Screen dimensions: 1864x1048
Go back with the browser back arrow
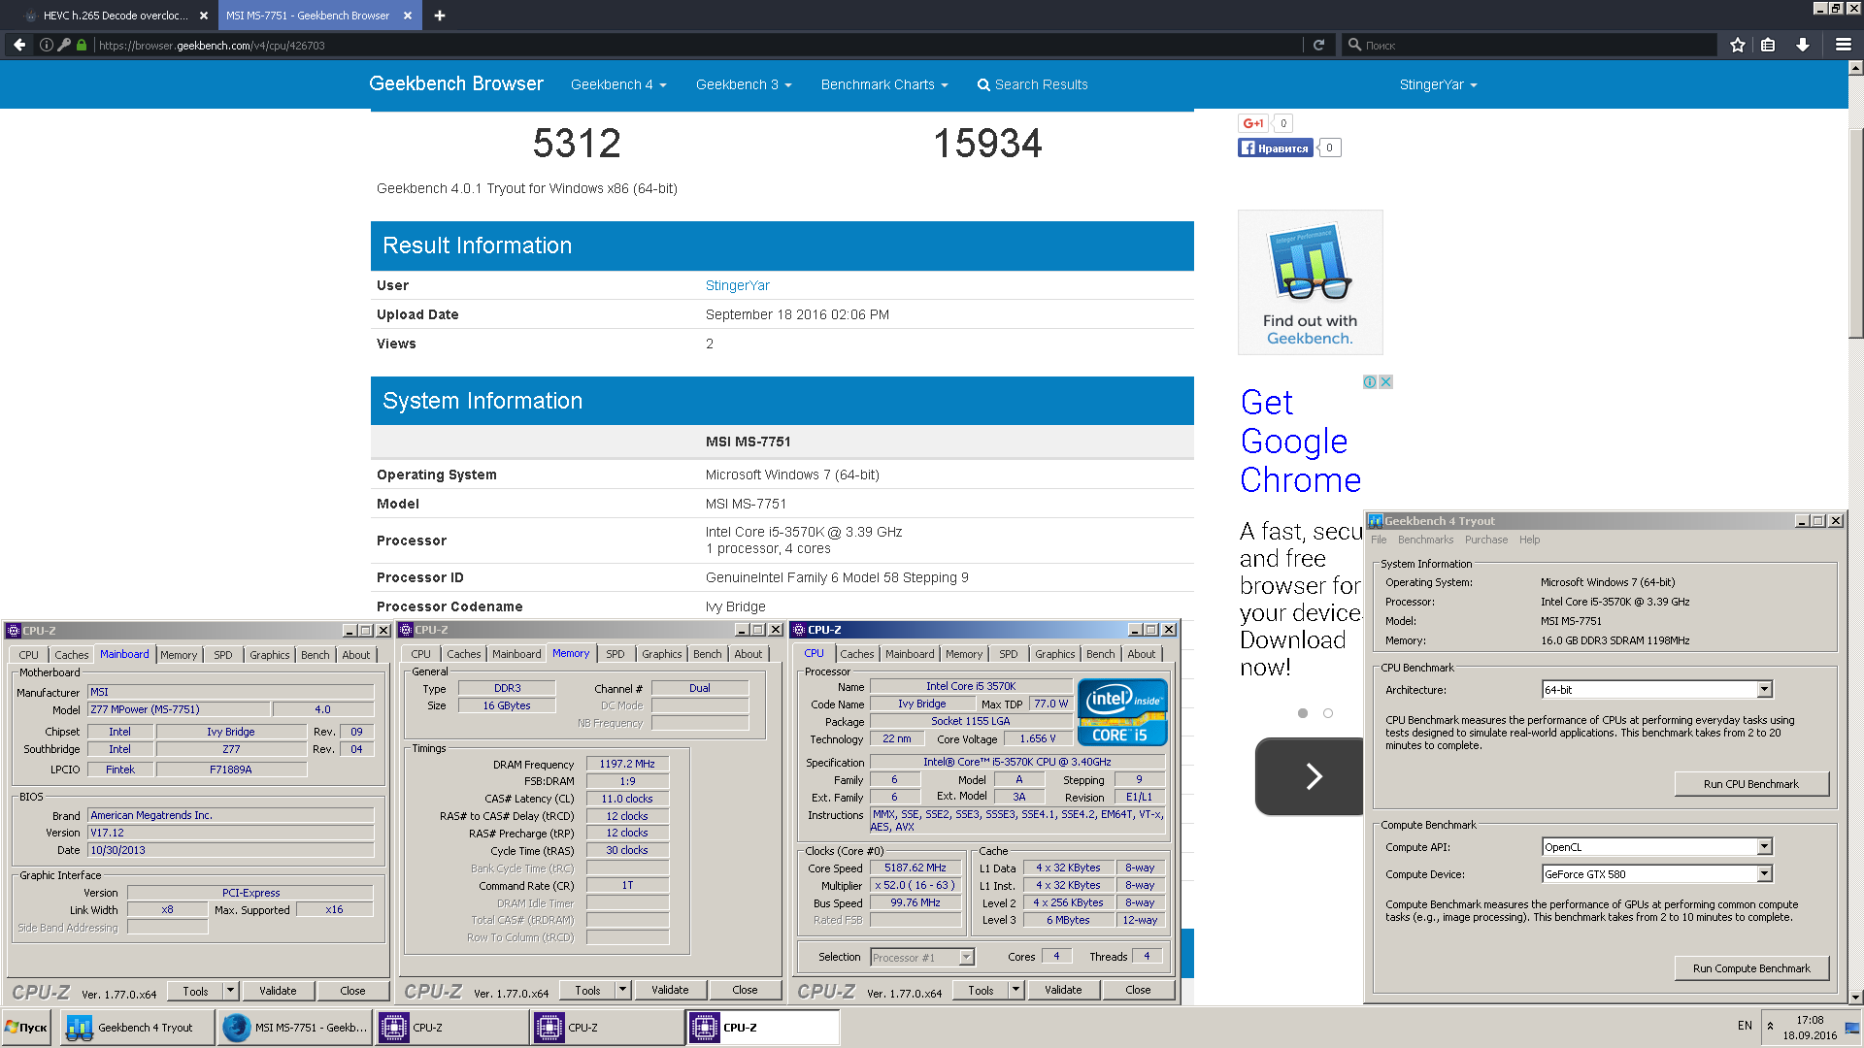point(19,45)
